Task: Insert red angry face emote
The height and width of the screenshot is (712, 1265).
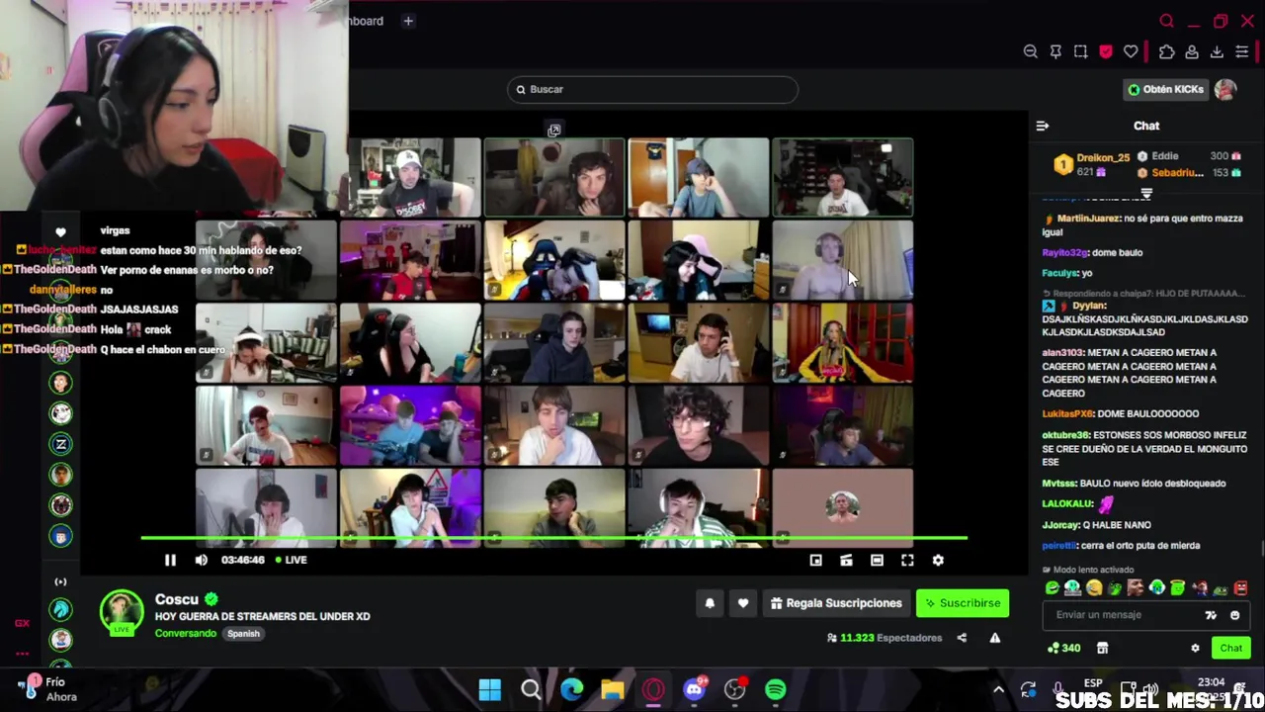Action: [1240, 588]
